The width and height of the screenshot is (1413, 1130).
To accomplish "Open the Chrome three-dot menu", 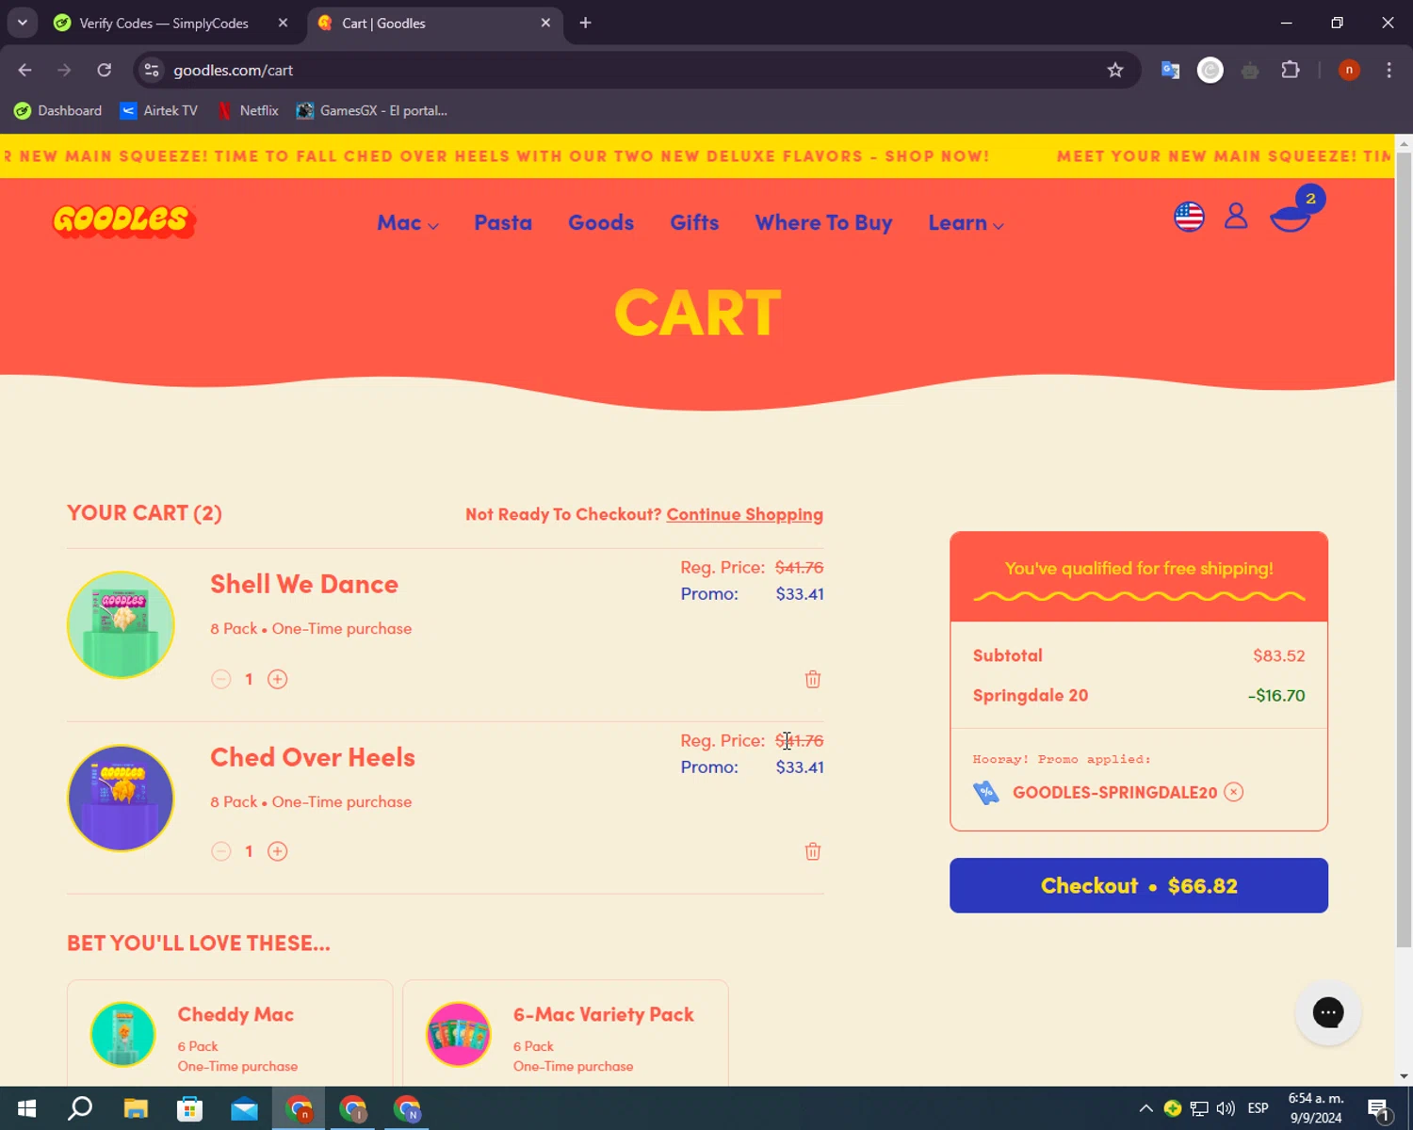I will (x=1389, y=71).
